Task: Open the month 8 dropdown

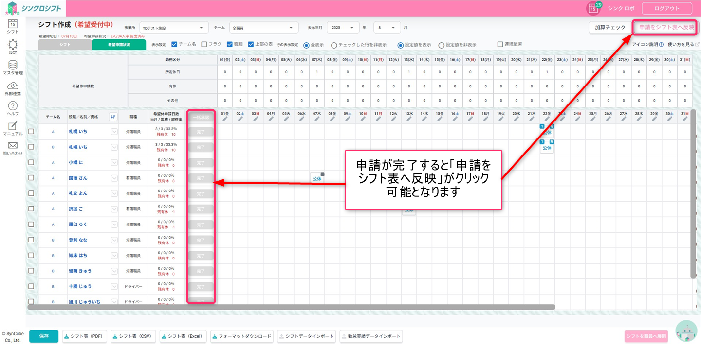Action: pos(387,28)
